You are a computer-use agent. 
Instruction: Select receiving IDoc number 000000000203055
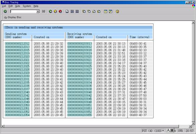coord(80,115)
